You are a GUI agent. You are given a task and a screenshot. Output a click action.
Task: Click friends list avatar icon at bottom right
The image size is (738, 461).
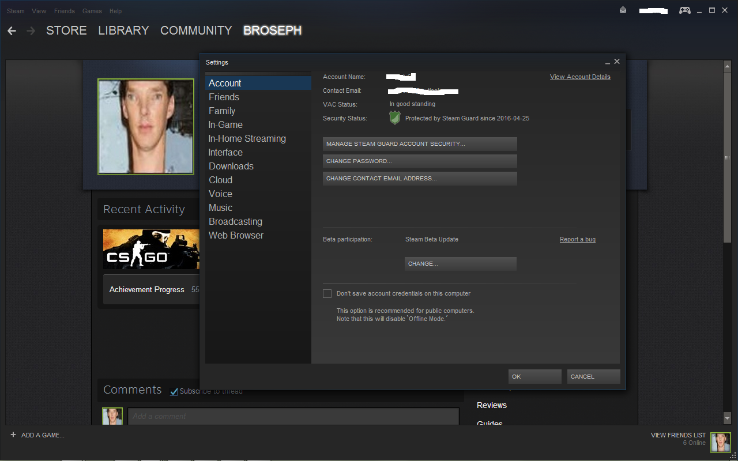[x=720, y=443]
